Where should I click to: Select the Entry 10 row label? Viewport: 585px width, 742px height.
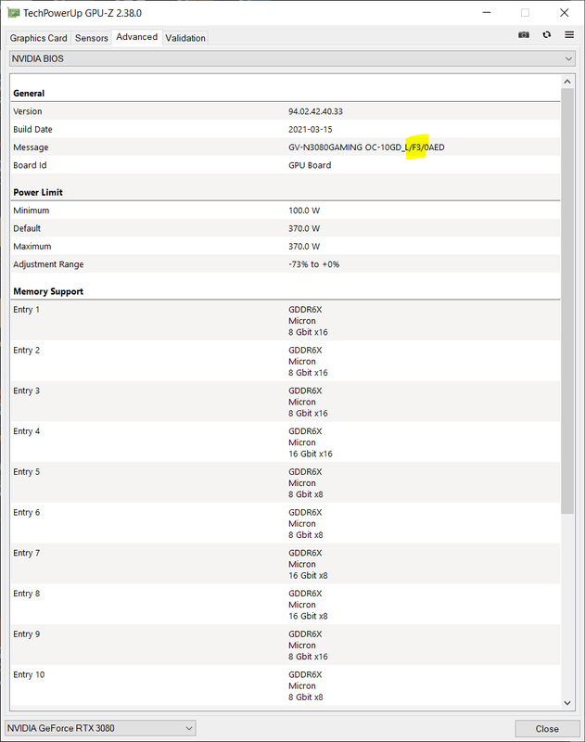tap(29, 674)
